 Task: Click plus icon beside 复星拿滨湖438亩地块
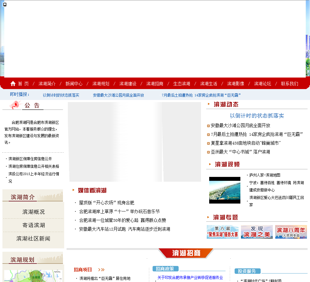208,143
